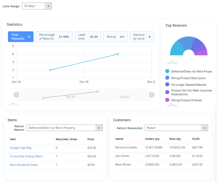Open the Date Range 30 Days dropdown
Screen dimensions: 217x182
[x=37, y=6]
